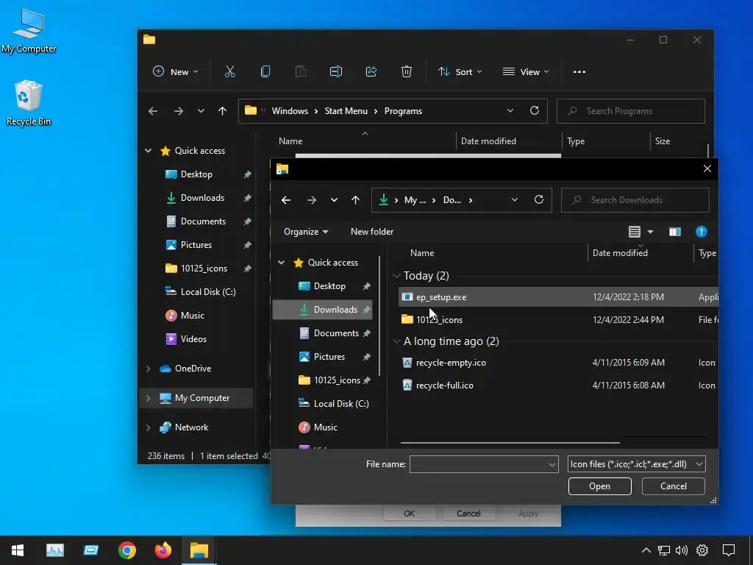Click the Search Programs box
Screen dimensions: 753x565
[630, 111]
